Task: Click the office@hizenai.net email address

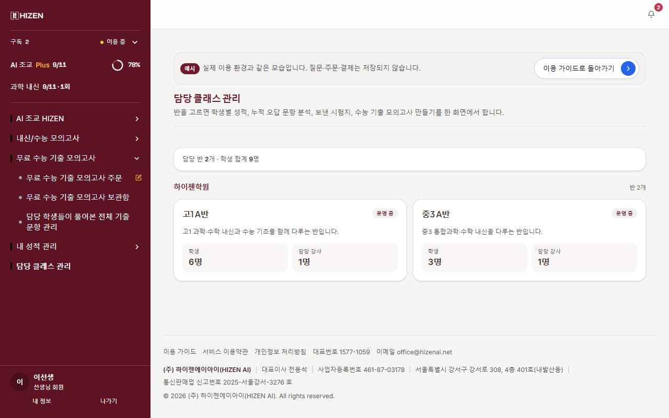Action: point(424,352)
